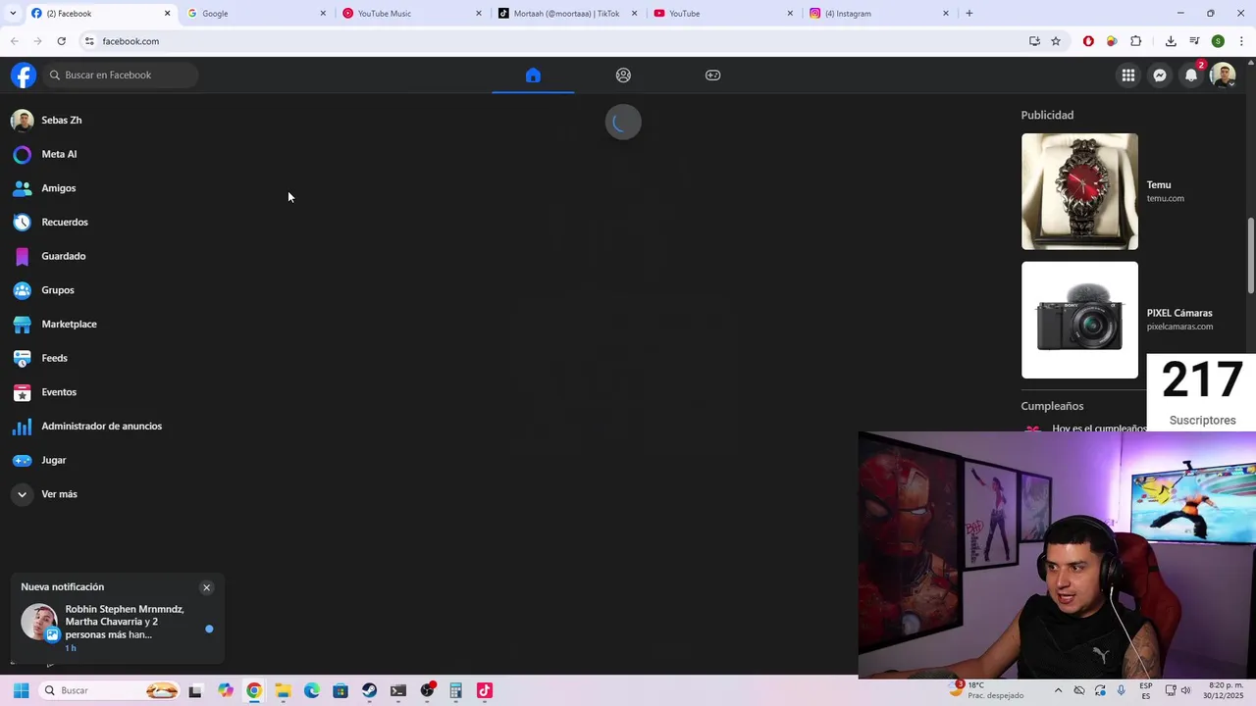Open a new browser tab
This screenshot has height=706, width=1256.
tap(969, 14)
